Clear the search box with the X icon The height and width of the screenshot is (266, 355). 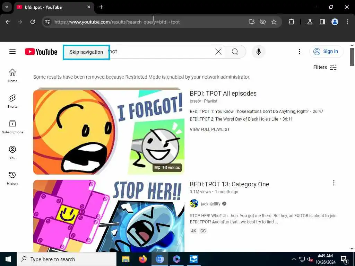point(218,52)
